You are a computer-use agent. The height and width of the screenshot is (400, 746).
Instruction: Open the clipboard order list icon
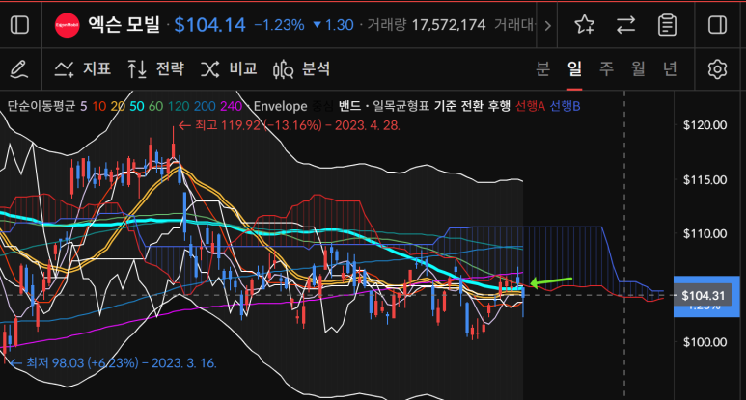667,25
